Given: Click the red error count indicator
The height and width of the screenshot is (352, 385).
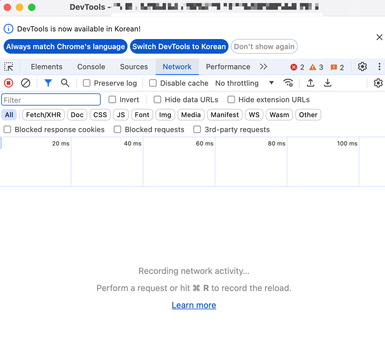Looking at the screenshot, I should (297, 67).
